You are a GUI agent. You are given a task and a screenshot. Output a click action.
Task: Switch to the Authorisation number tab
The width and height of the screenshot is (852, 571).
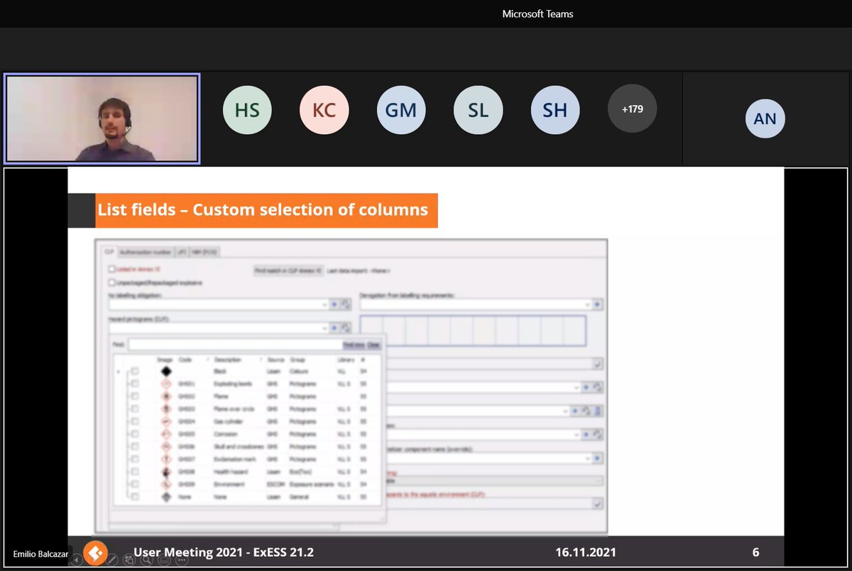click(x=146, y=252)
